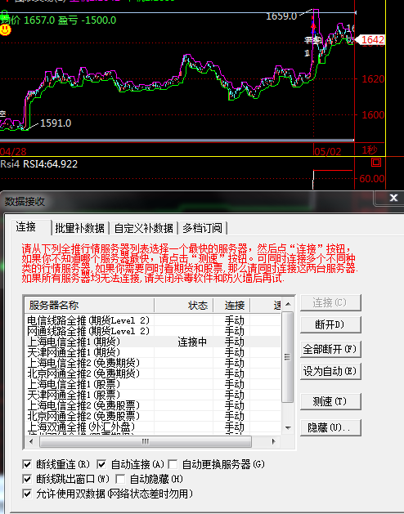
Task: Click the red square icon in RSI panel
Action: coord(376,163)
